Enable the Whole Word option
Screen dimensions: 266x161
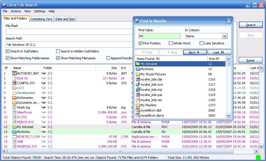point(171,43)
